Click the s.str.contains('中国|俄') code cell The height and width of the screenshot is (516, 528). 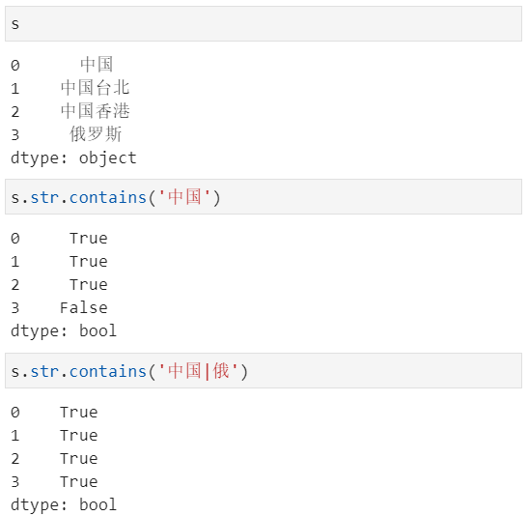tap(264, 371)
